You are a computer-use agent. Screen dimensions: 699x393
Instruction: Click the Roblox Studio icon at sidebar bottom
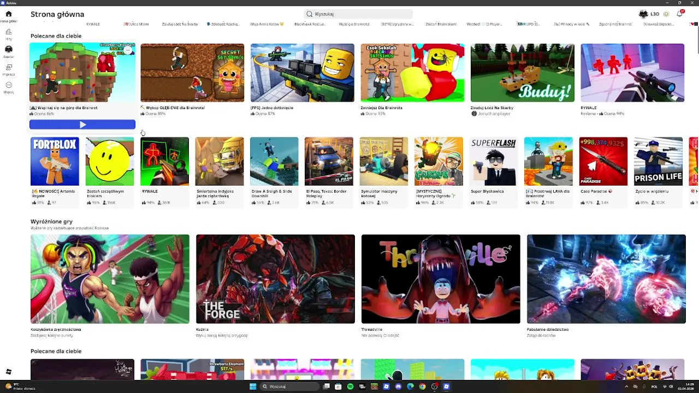pyautogui.click(x=9, y=372)
